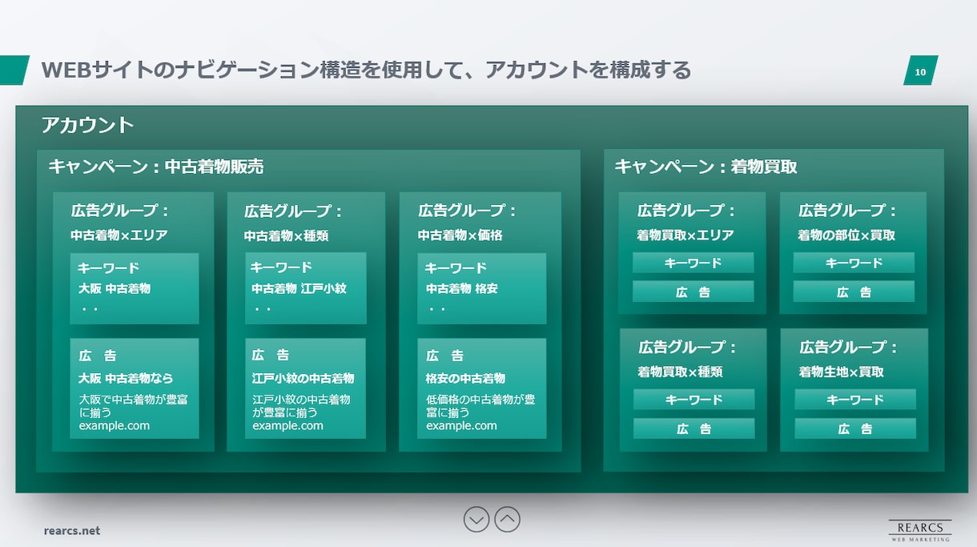This screenshot has width=977, height=547.
Task: Click the up chevron circle navigation icon
Action: 507,520
